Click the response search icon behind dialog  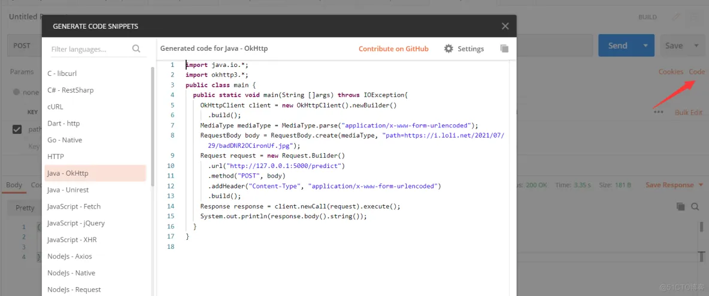point(695,207)
